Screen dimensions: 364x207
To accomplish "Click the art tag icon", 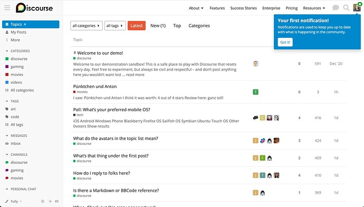I will point(7,109).
